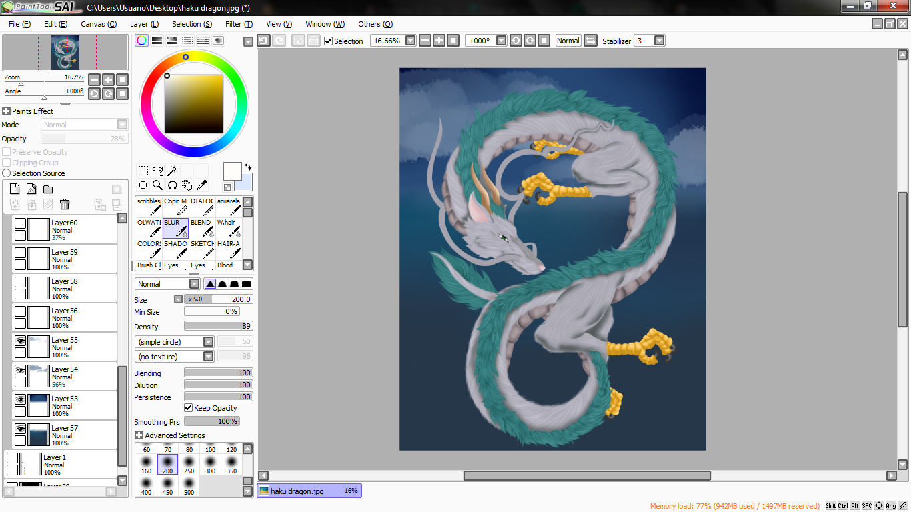Create a new layer folder
Viewport: 911px width, 512px height.
click(48, 189)
